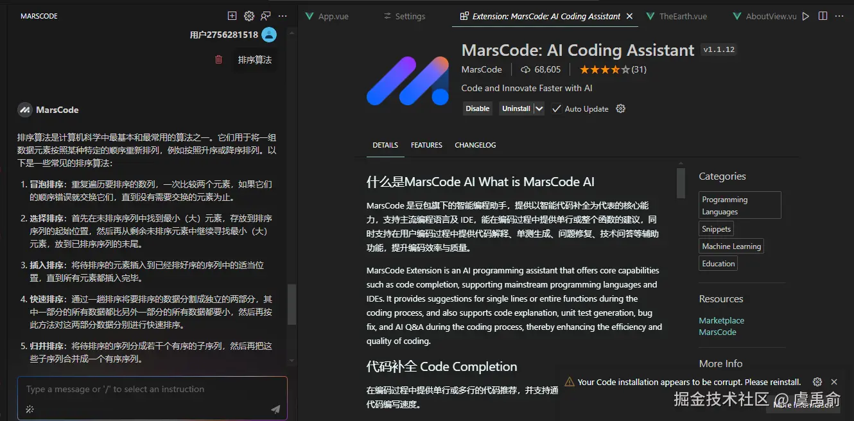
Task: Switch to the FEATURES tab
Action: 426,145
